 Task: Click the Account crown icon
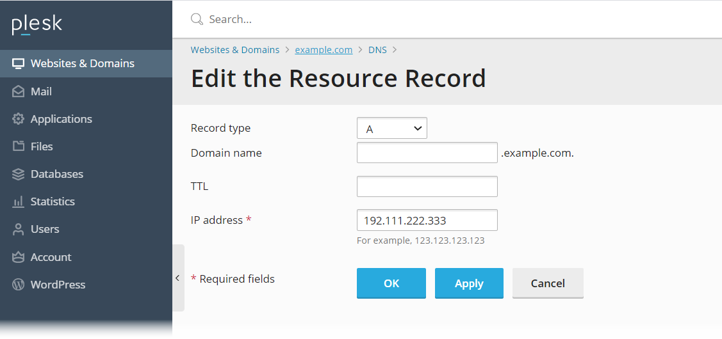point(19,257)
